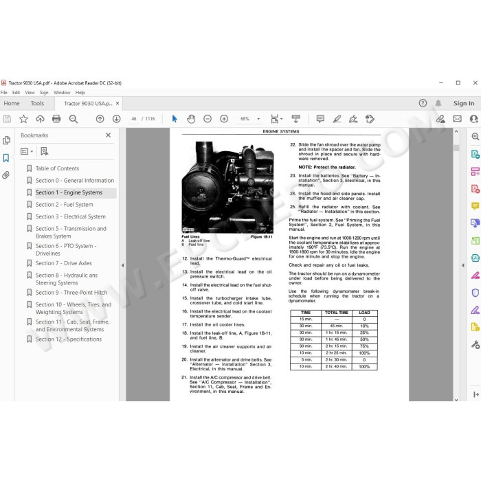Open the File menu

click(x=4, y=92)
